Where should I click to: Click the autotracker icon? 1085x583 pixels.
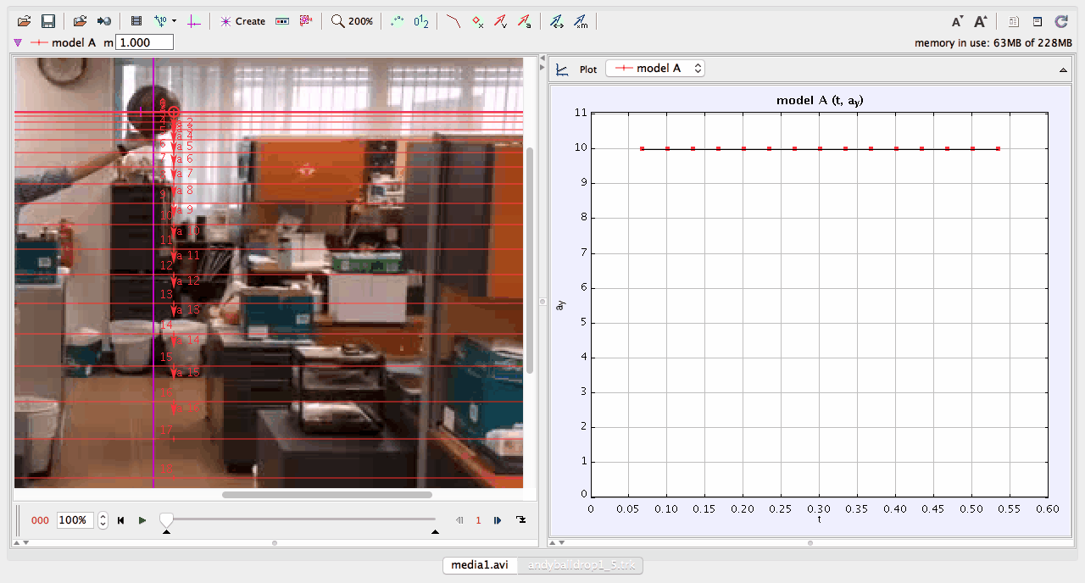[x=305, y=21]
